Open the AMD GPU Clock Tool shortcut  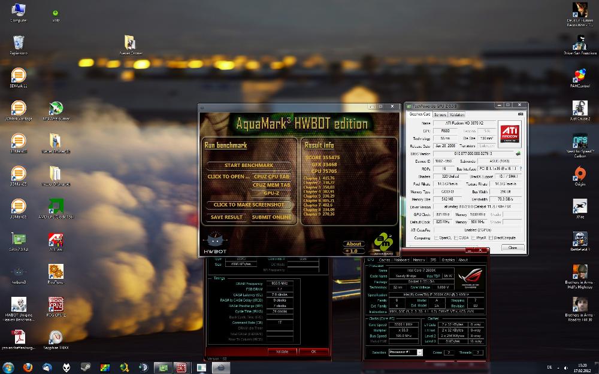[56, 209]
